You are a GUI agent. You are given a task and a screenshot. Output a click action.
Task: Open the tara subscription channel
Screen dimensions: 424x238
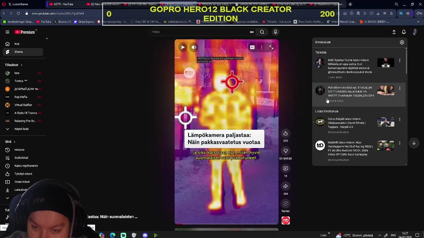coord(23,73)
